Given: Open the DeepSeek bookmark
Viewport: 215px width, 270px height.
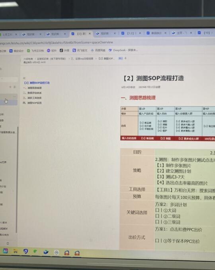Looking at the screenshot, I should pyautogui.click(x=123, y=50).
